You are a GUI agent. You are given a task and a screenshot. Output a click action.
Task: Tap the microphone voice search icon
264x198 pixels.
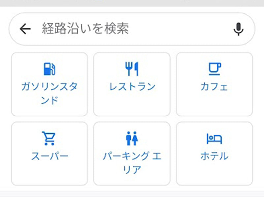[x=238, y=29]
